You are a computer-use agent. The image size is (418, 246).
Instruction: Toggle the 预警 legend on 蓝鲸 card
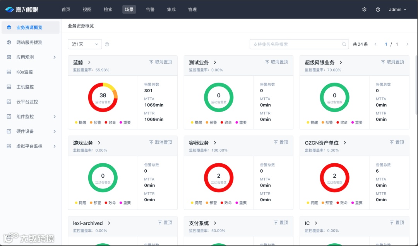pyautogui.click(x=96, y=122)
